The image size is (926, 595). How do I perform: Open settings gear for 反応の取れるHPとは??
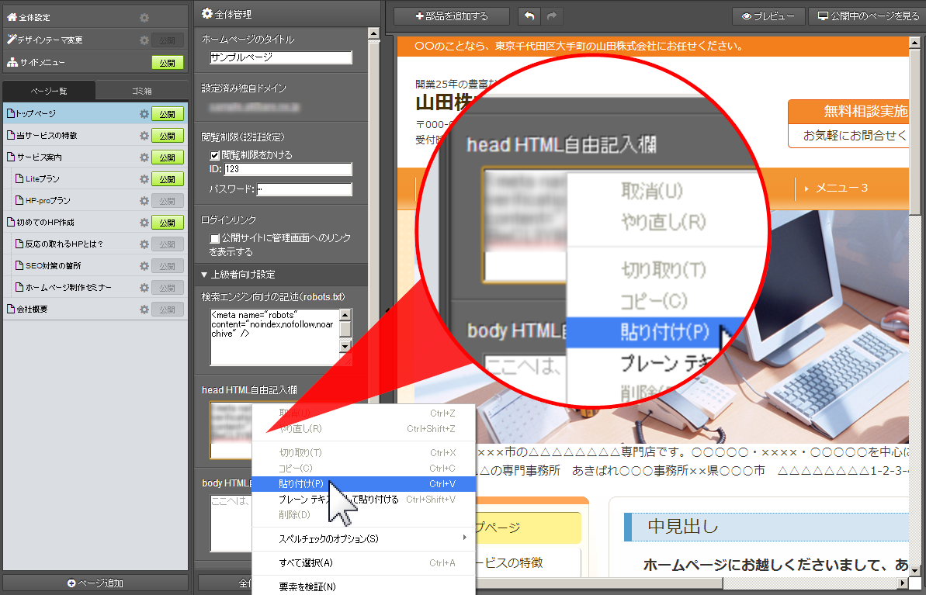144,244
